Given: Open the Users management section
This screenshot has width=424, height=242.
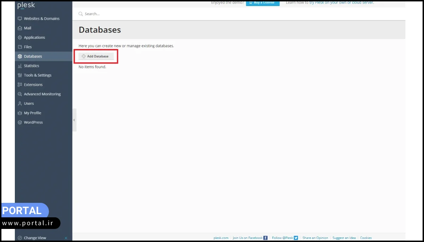Looking at the screenshot, I should click(28, 103).
